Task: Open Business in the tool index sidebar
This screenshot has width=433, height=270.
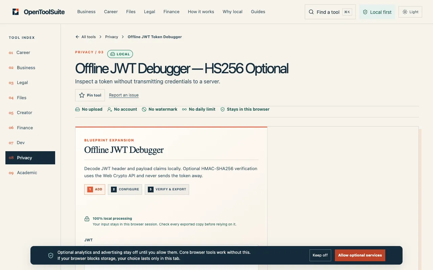Action: point(30,67)
